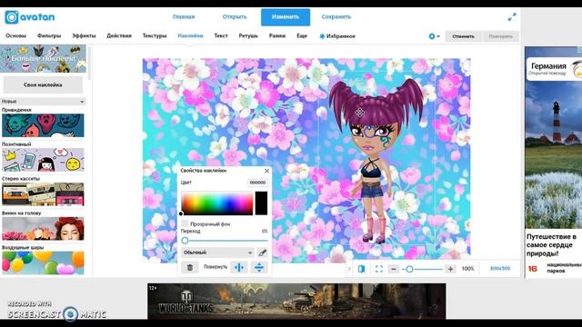Click the Повторить redo button
The height and width of the screenshot is (327, 582).
(500, 36)
